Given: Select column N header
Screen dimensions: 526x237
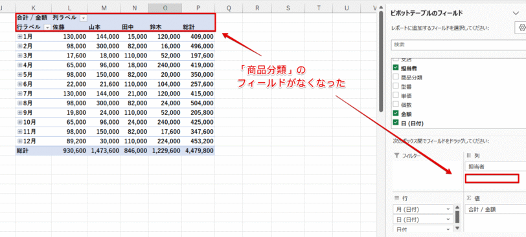Looking at the screenshot, I should [x=134, y=8].
